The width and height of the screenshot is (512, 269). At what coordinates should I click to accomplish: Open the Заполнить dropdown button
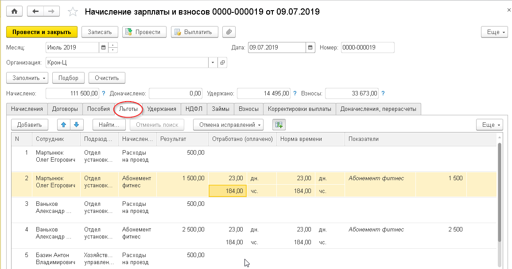pyautogui.click(x=27, y=78)
